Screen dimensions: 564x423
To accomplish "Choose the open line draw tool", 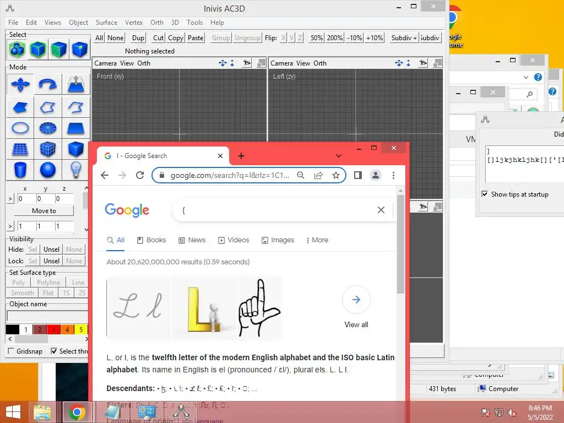I will [x=75, y=107].
